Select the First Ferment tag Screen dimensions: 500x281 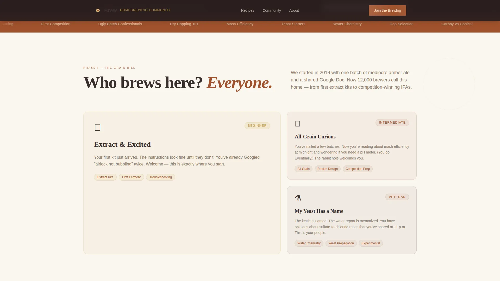coord(131,177)
